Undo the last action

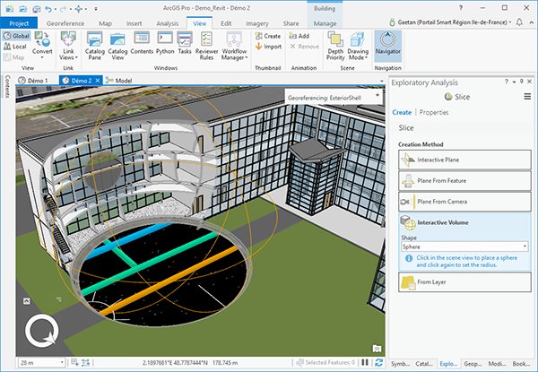(48, 9)
